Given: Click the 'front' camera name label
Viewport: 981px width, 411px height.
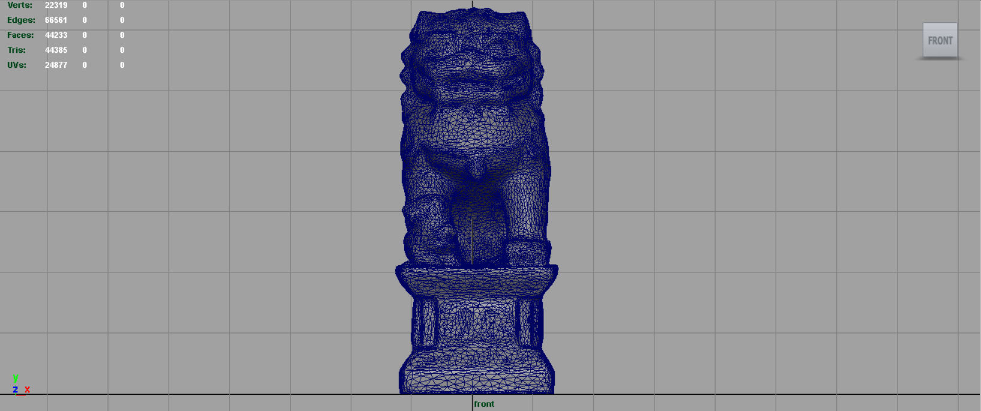Looking at the screenshot, I should pyautogui.click(x=484, y=404).
